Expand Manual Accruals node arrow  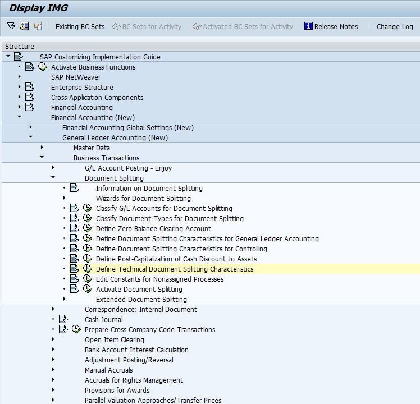pyautogui.click(x=53, y=370)
